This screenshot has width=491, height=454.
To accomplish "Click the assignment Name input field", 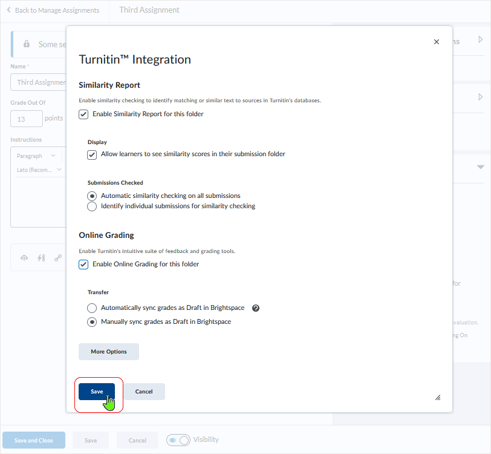I will [39, 82].
